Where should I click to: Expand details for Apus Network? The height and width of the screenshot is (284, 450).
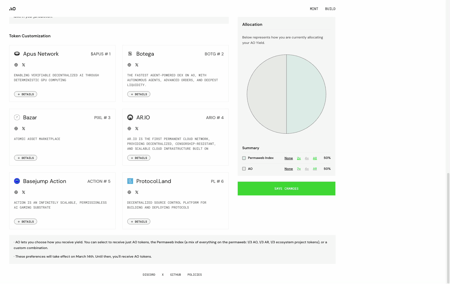(26, 94)
